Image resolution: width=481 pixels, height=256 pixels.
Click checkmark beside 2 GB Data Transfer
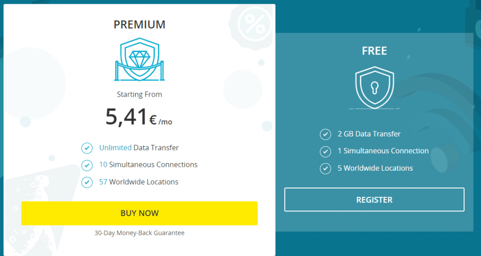pos(326,134)
